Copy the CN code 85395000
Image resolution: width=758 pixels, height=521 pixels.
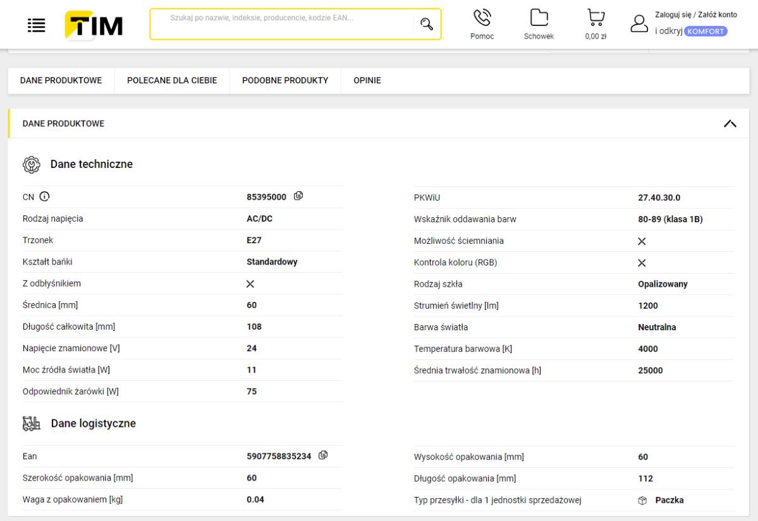click(x=298, y=196)
